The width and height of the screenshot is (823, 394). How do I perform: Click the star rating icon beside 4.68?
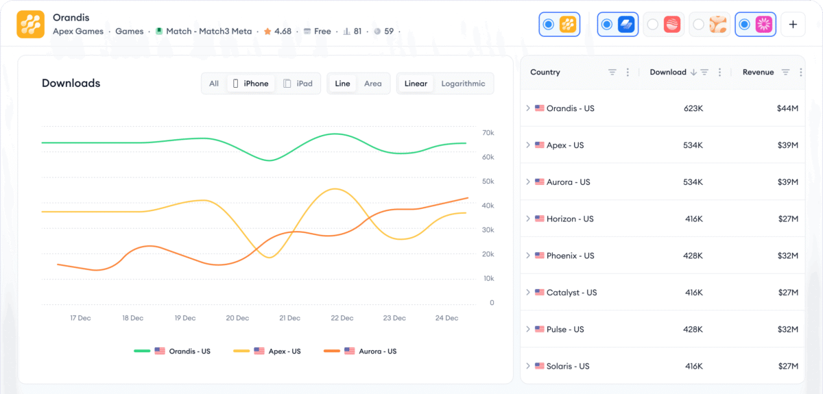click(x=267, y=32)
